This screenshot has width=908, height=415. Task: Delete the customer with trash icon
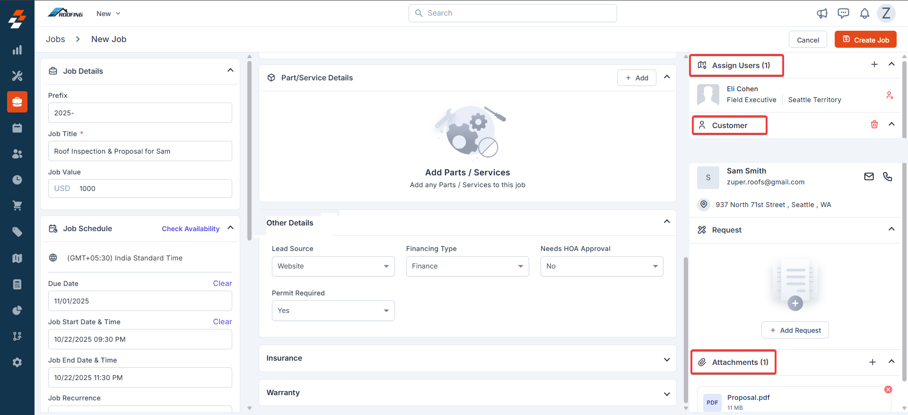[874, 124]
